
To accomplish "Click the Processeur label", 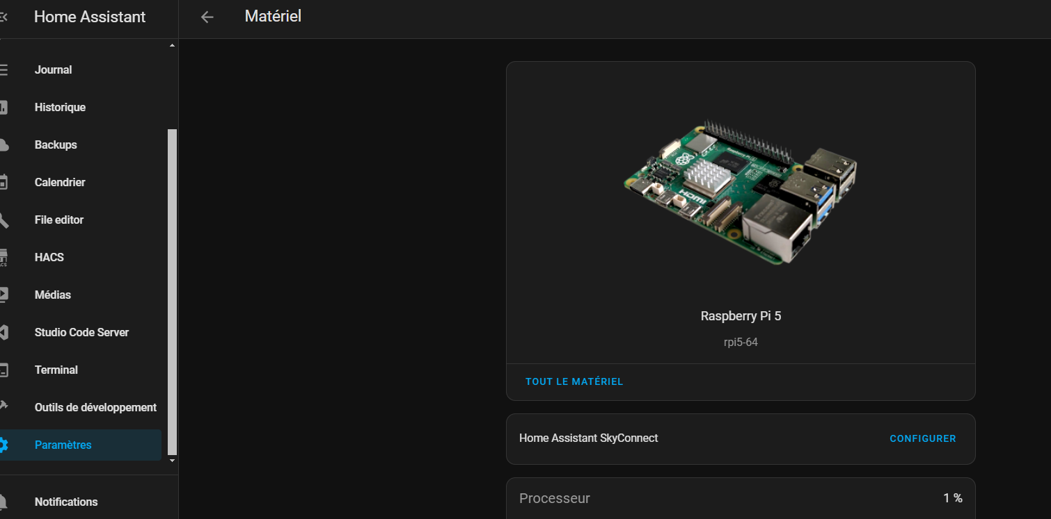I will pos(555,498).
